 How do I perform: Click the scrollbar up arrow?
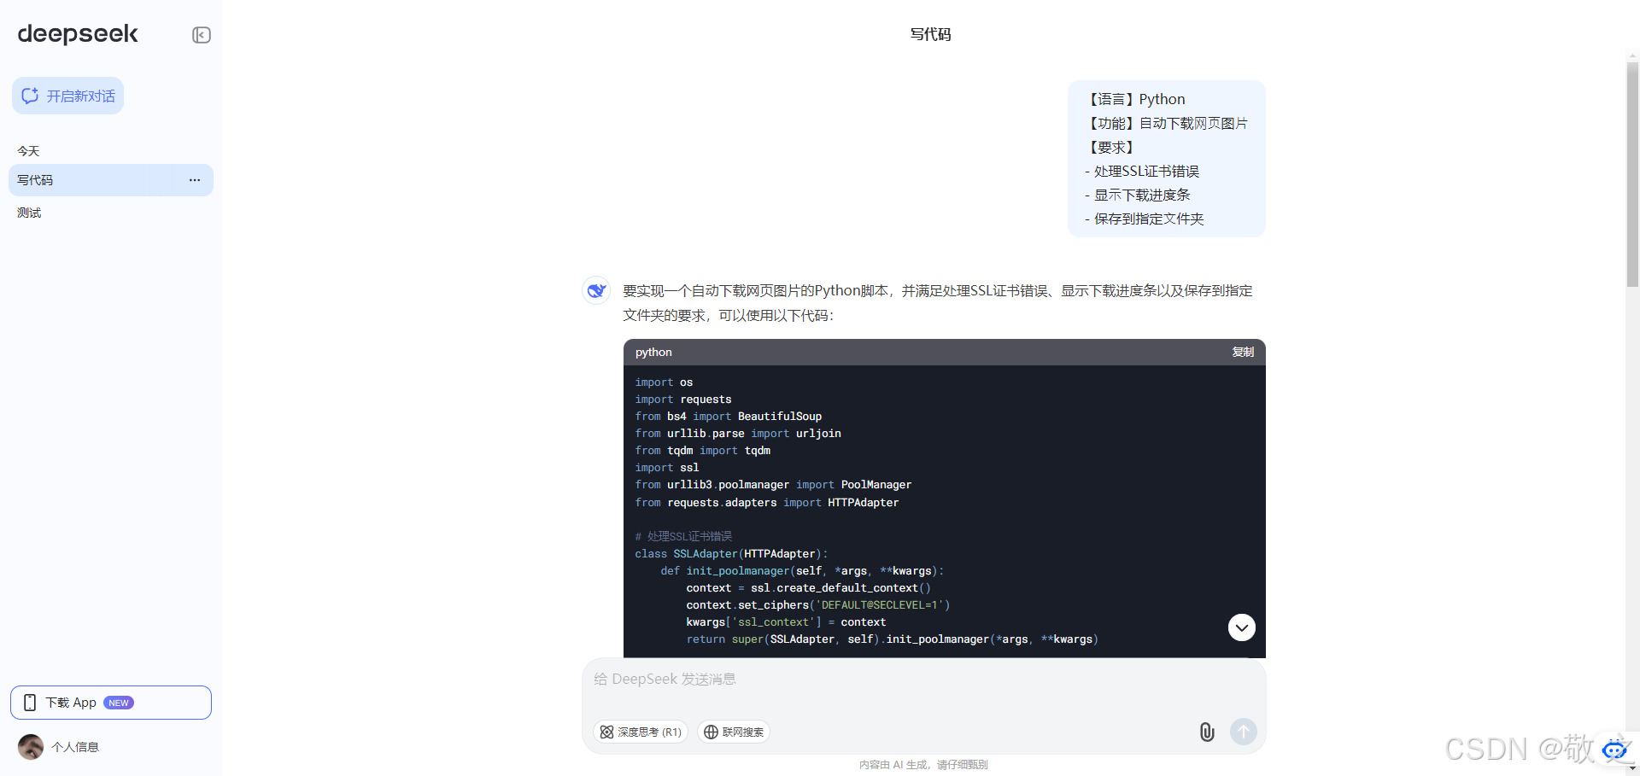point(1633,56)
